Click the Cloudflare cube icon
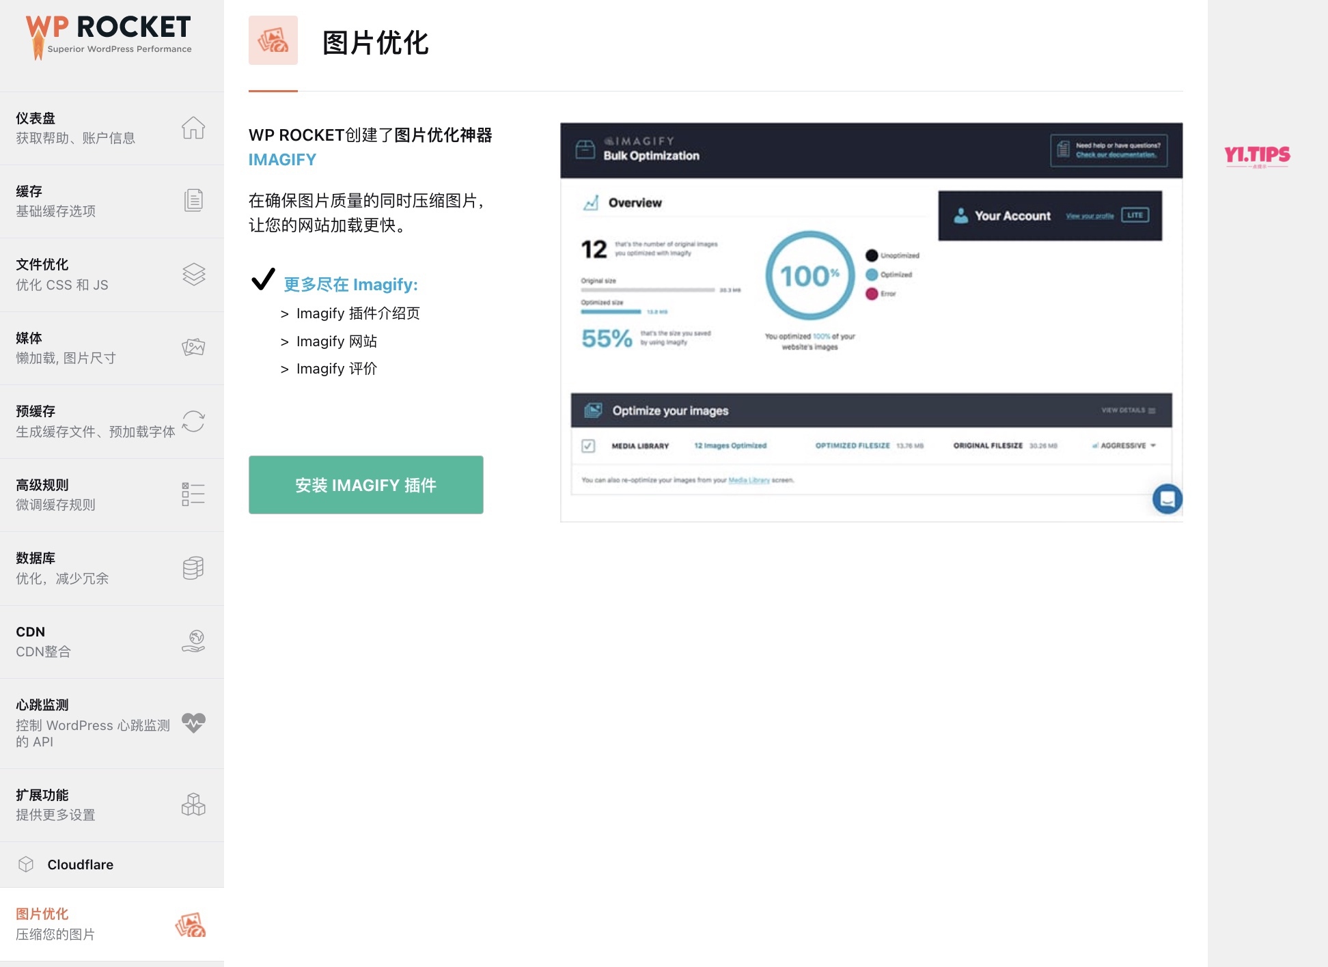The width and height of the screenshot is (1328, 967). (26, 865)
